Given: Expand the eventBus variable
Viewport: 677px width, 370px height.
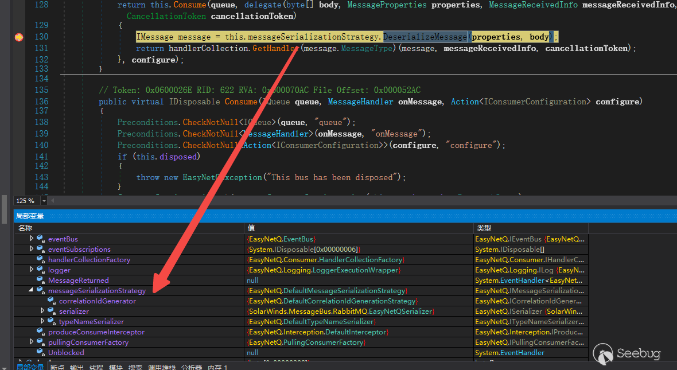Looking at the screenshot, I should (32, 238).
